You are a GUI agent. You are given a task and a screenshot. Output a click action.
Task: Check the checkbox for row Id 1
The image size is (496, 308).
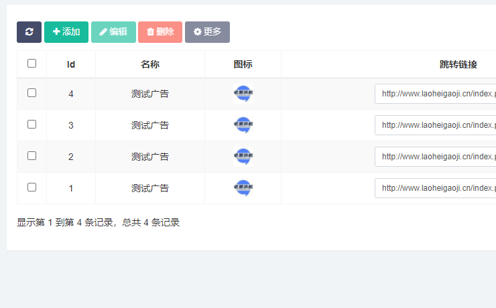pos(32,187)
